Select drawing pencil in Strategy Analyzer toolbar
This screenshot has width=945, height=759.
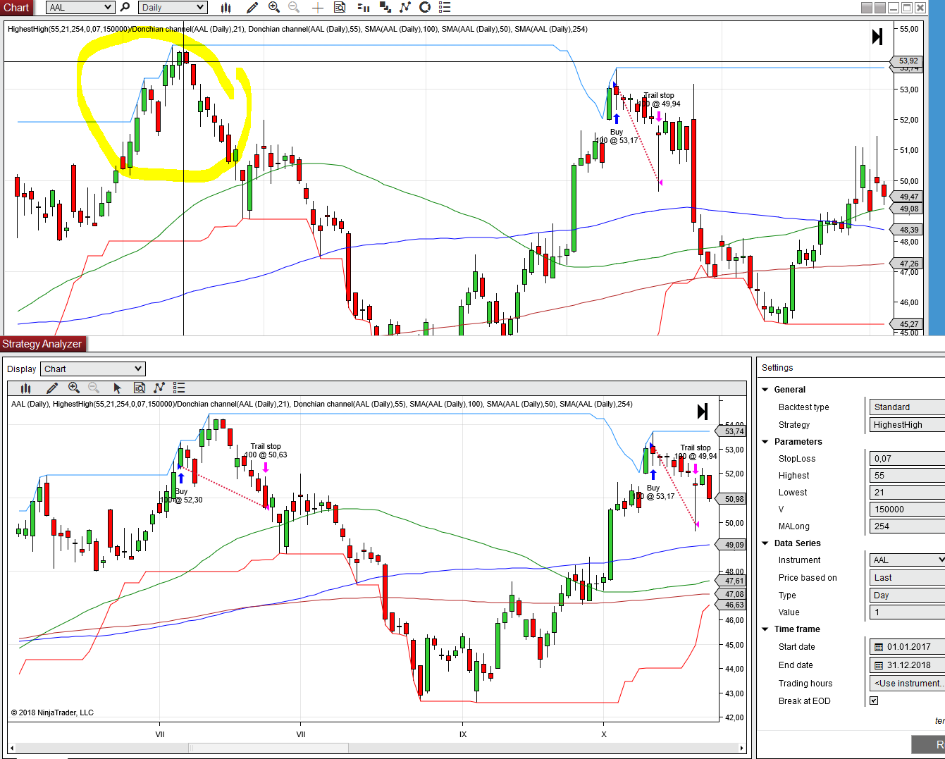52,388
